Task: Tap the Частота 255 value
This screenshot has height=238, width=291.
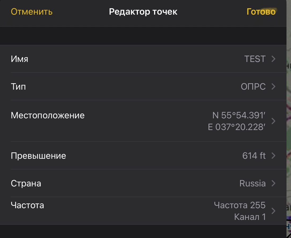Action: pyautogui.click(x=240, y=205)
